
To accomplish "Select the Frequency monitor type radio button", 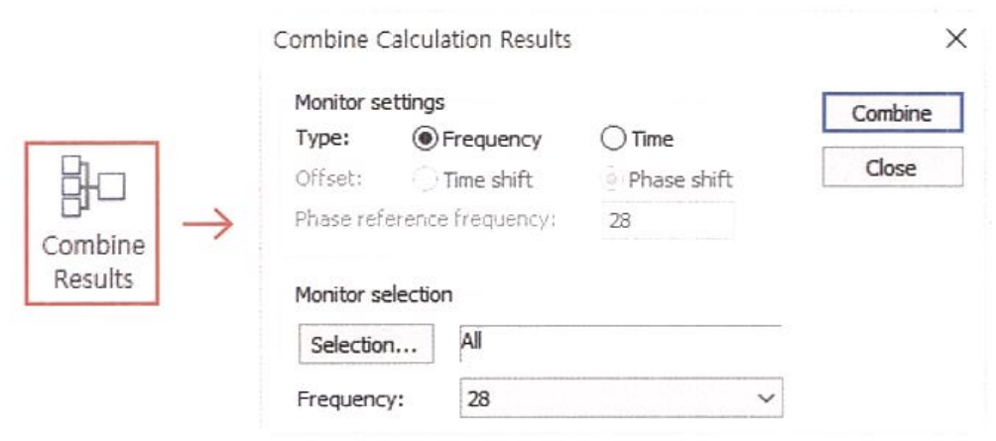I will pos(425,140).
